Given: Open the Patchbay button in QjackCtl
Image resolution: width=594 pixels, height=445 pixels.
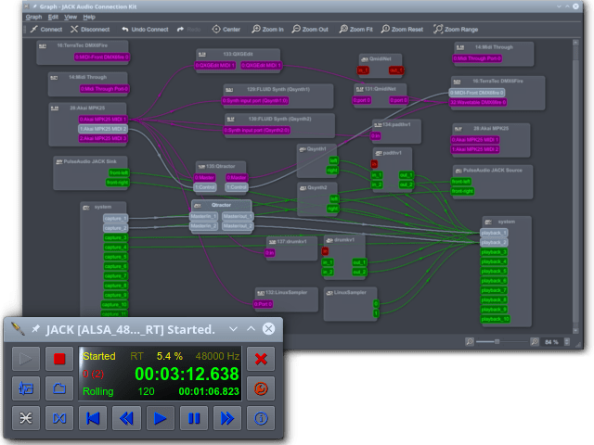Looking at the screenshot, I should tap(59, 418).
